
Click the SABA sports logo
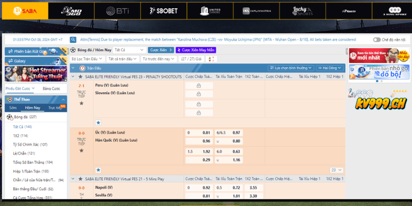(26, 10)
